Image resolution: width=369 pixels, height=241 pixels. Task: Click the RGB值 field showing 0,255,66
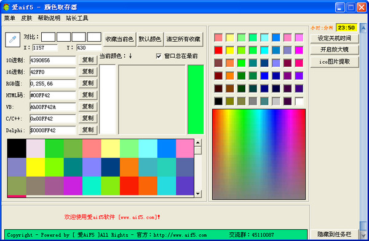click(x=53, y=83)
